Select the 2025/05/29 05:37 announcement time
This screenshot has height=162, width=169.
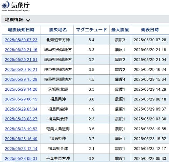pos(150,109)
